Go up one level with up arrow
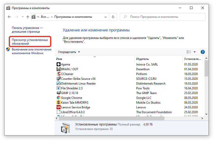This screenshot has width=214, height=141. [x=28, y=17]
